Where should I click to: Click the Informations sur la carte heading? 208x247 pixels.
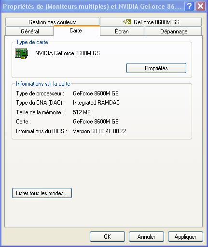click(x=43, y=84)
